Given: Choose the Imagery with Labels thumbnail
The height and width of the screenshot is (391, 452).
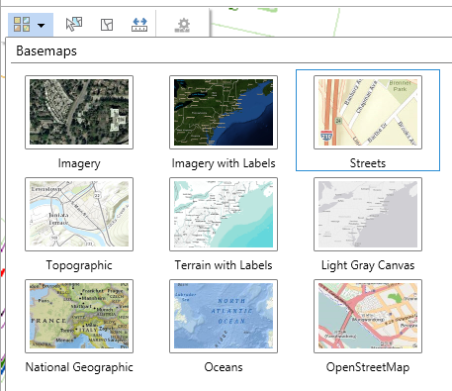Looking at the screenshot, I should click(x=224, y=112).
